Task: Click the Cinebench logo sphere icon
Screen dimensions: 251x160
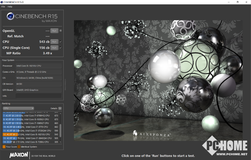Action: (x=10, y=16)
